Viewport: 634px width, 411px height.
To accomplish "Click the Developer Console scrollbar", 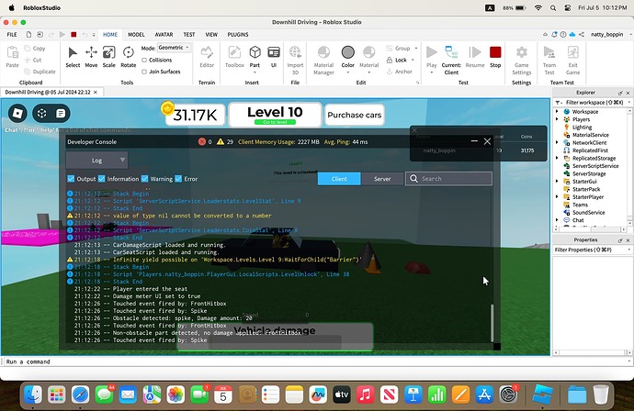I will [492, 323].
